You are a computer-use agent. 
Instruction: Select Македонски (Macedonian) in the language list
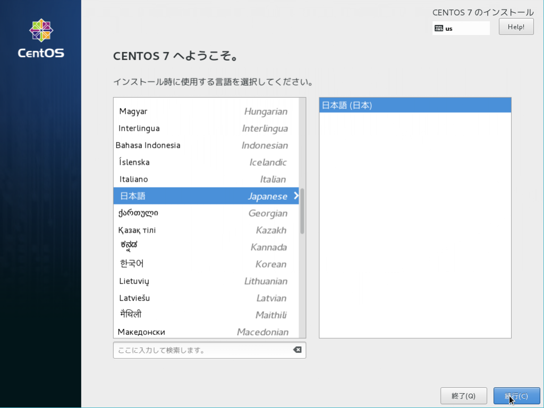tap(206, 331)
